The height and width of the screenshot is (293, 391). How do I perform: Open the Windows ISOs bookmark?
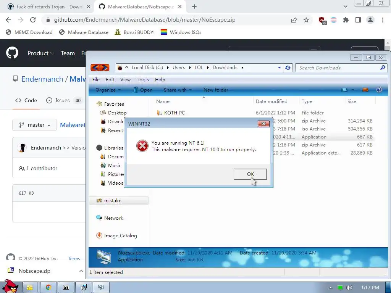click(181, 32)
